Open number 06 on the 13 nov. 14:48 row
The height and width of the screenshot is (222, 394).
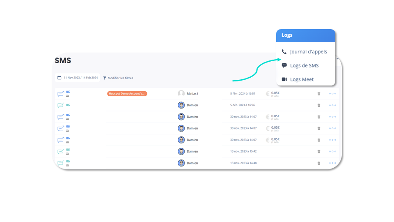68,161
